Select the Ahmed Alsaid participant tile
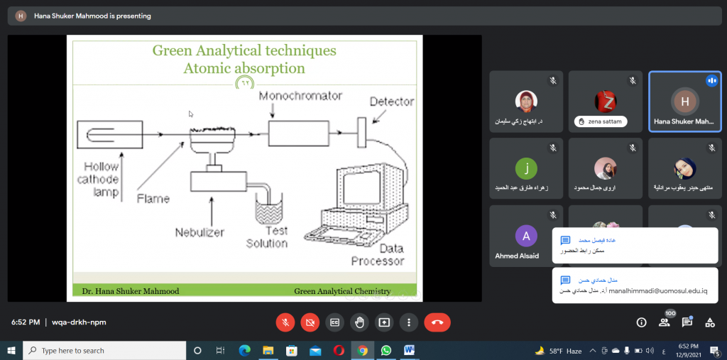Image resolution: width=727 pixels, height=360 pixels. point(525,236)
